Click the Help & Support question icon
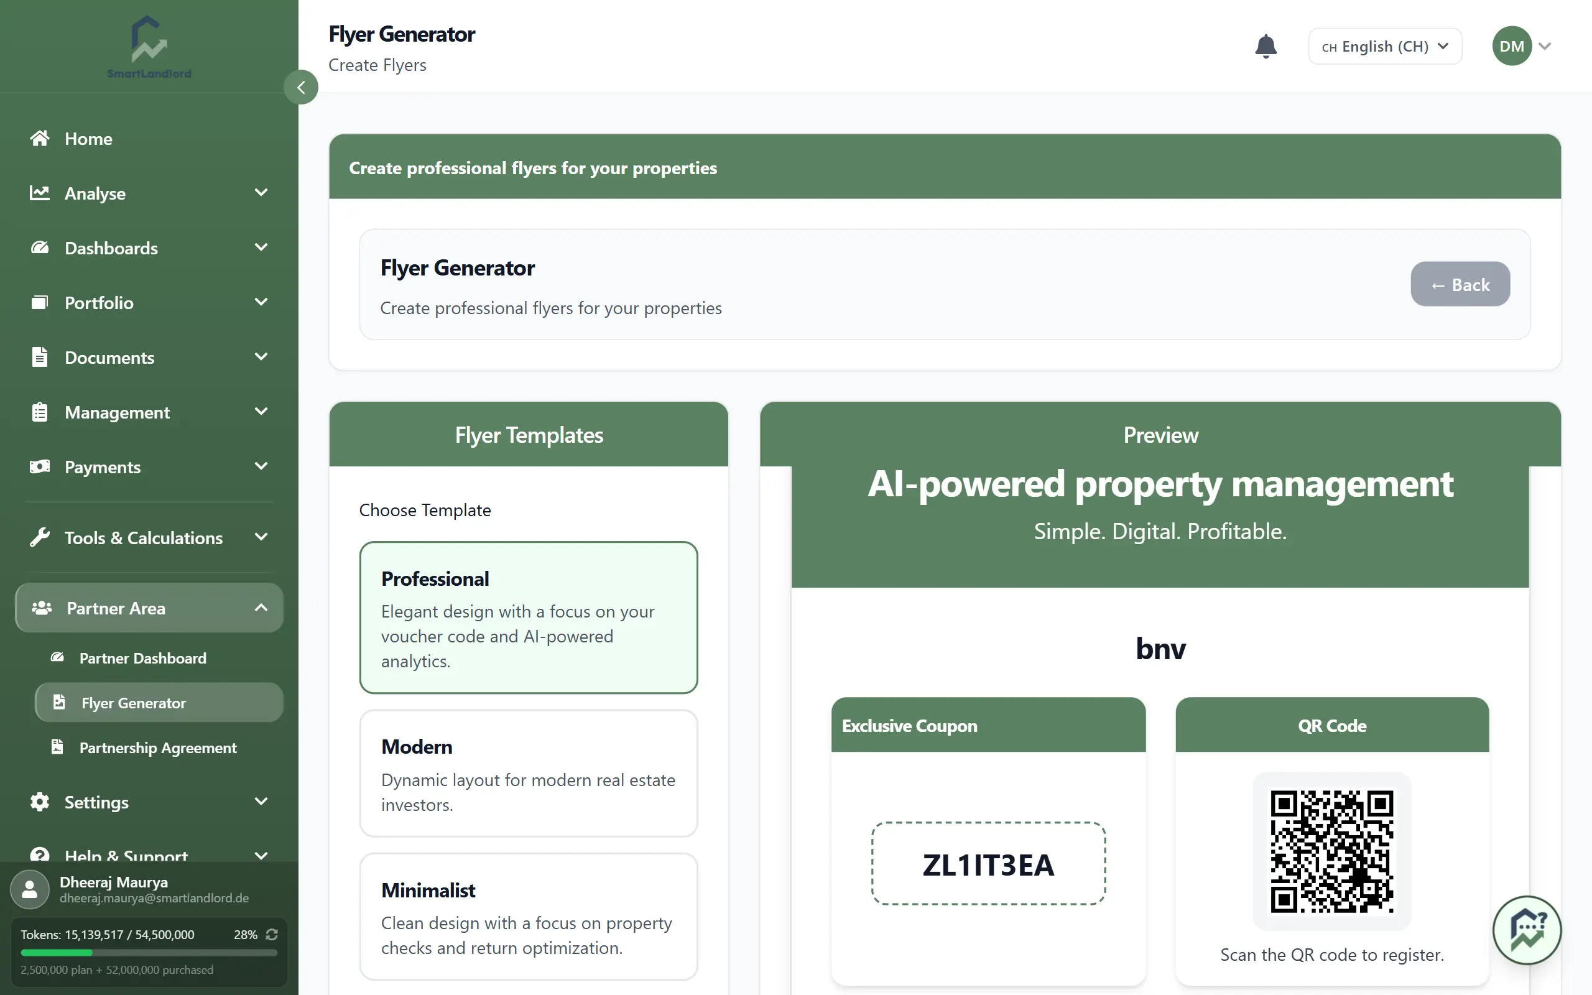 [39, 855]
